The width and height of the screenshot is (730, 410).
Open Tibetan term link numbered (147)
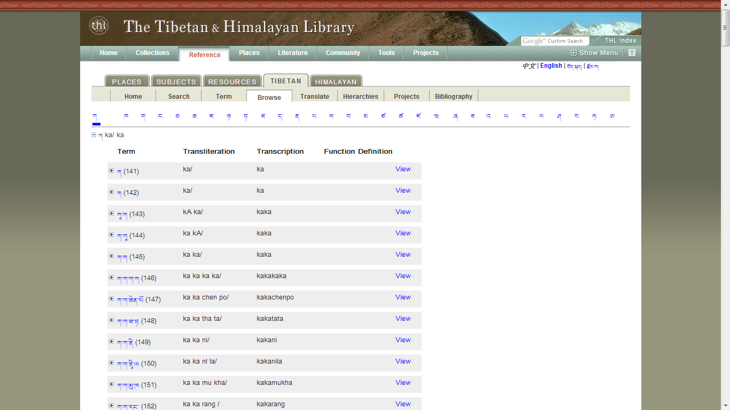click(x=130, y=299)
